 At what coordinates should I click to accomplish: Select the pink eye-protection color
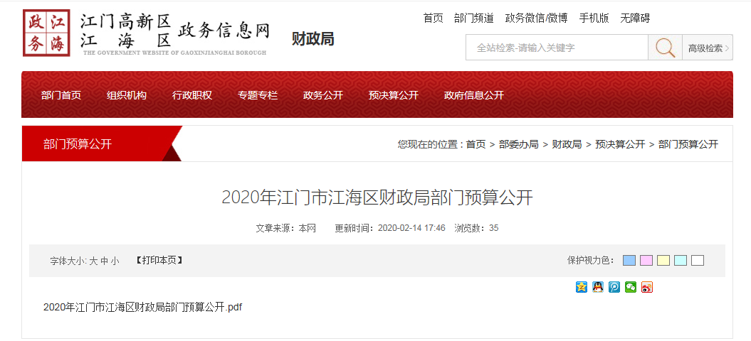point(646,261)
